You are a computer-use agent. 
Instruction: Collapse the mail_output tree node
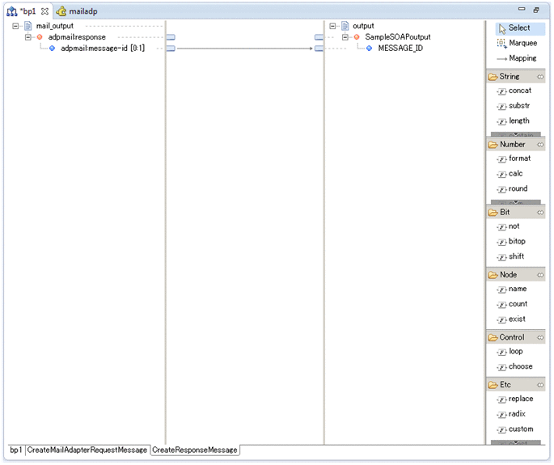[x=16, y=26]
